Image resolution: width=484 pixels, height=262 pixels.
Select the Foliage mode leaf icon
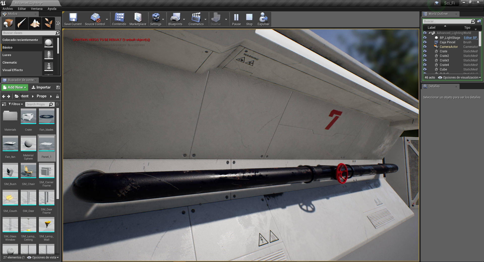click(x=48, y=23)
